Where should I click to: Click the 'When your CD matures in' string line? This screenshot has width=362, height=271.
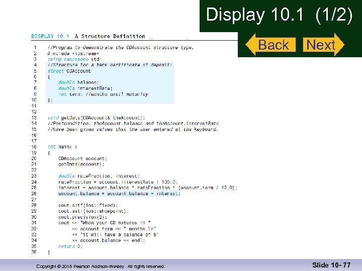click(105, 223)
